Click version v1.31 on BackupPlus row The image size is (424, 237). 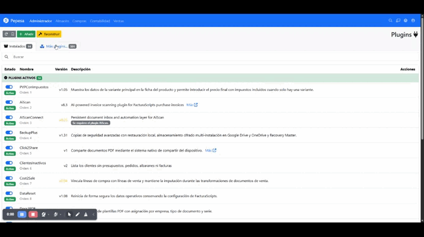[x=63, y=136]
